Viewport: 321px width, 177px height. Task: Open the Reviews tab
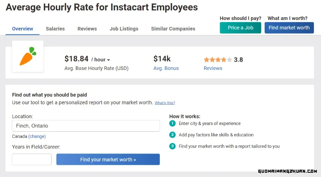point(87,29)
